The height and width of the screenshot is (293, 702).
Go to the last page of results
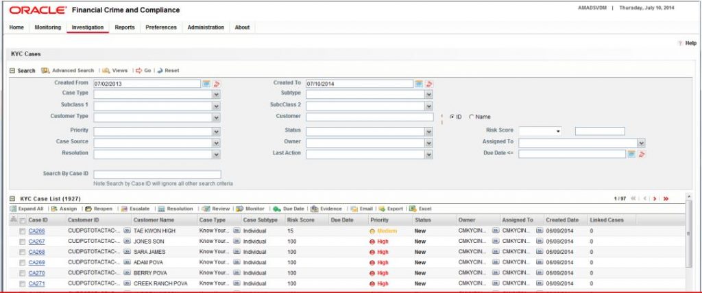click(666, 198)
